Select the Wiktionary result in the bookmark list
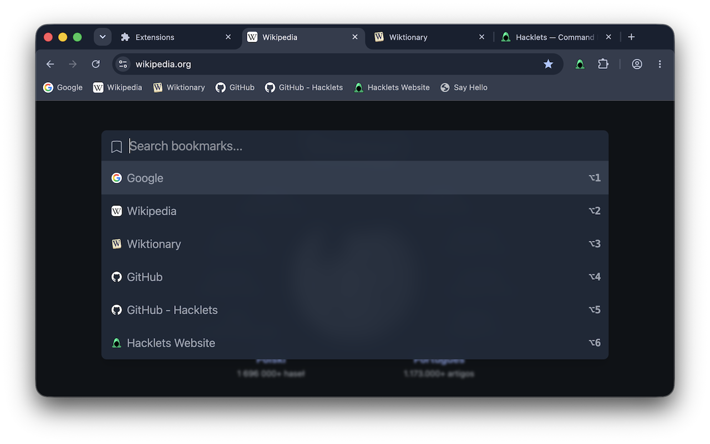 355,244
